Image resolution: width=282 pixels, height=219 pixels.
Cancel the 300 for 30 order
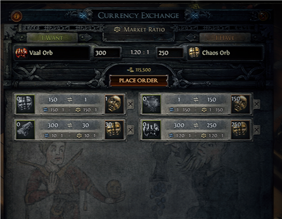tap(131, 130)
